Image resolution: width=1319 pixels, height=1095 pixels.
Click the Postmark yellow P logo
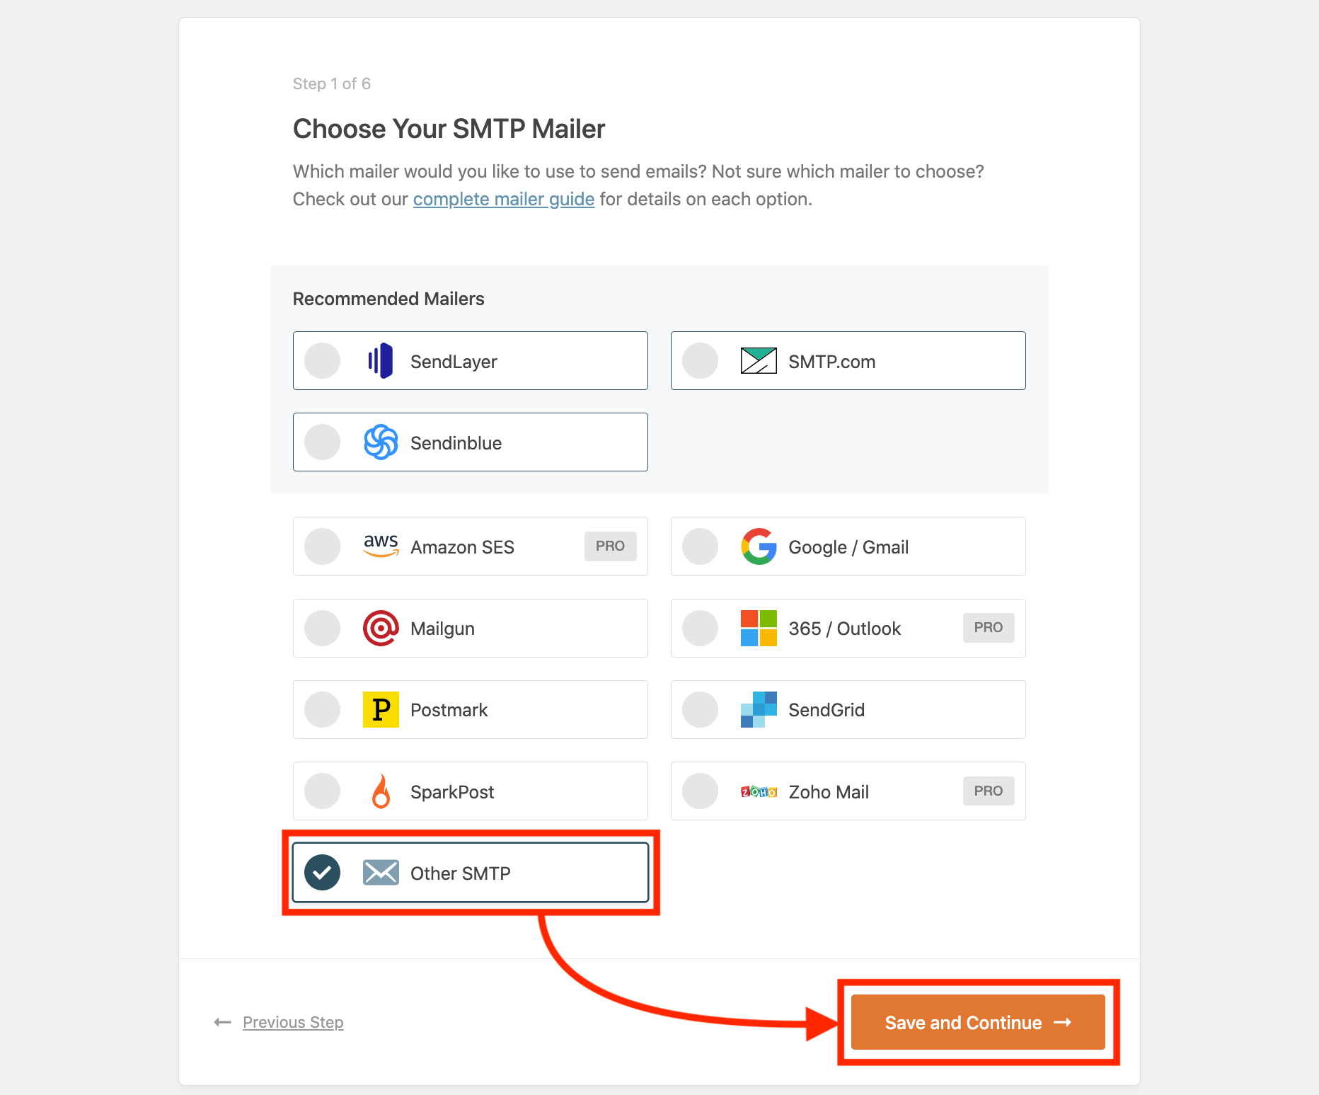pyautogui.click(x=381, y=709)
